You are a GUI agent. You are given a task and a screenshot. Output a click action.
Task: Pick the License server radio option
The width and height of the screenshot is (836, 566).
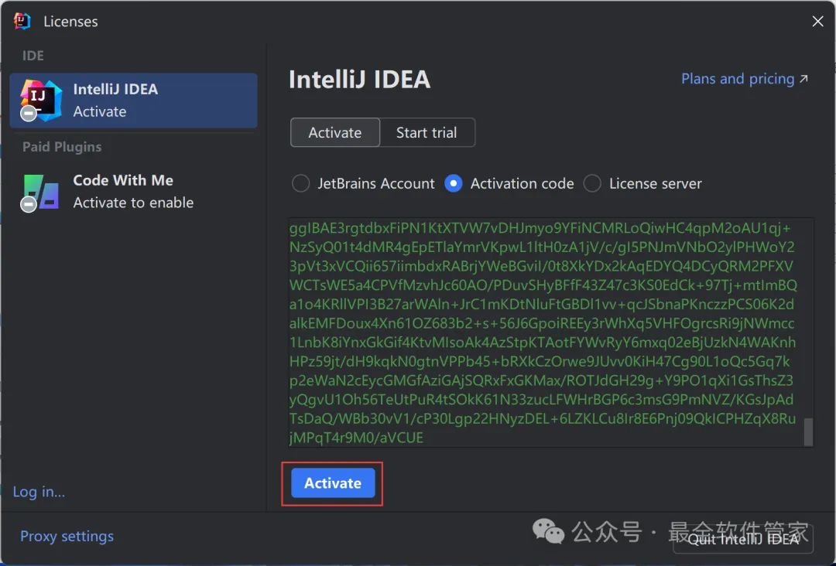point(592,184)
